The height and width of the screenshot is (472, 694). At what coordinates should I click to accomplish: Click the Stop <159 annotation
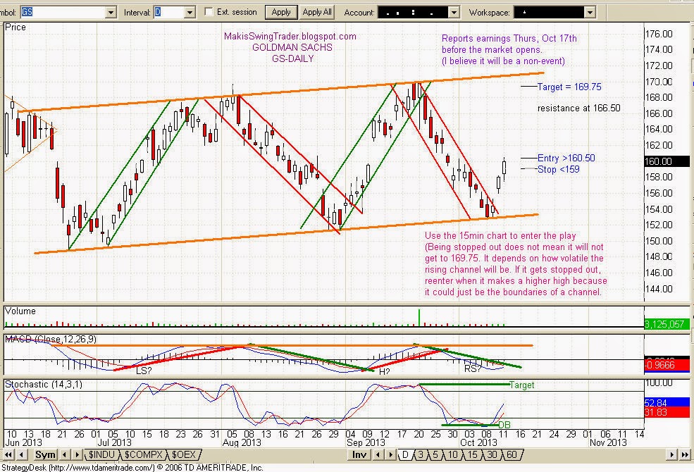pos(558,169)
